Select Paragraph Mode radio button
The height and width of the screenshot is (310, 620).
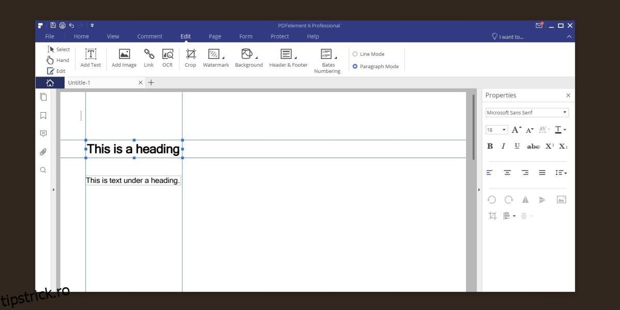[355, 67]
